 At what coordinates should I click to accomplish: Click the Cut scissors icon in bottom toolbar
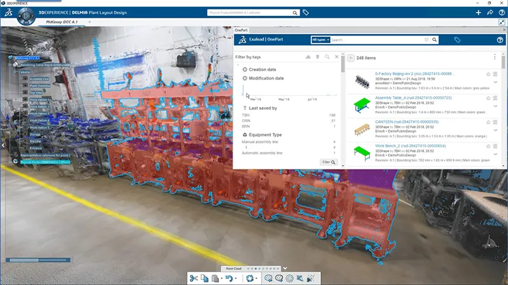point(194,277)
